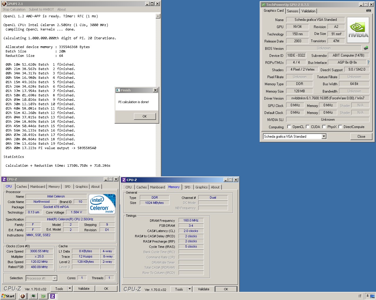Click the GPU-Z Name field
The height and width of the screenshot is (300, 376).
(x=316, y=20)
